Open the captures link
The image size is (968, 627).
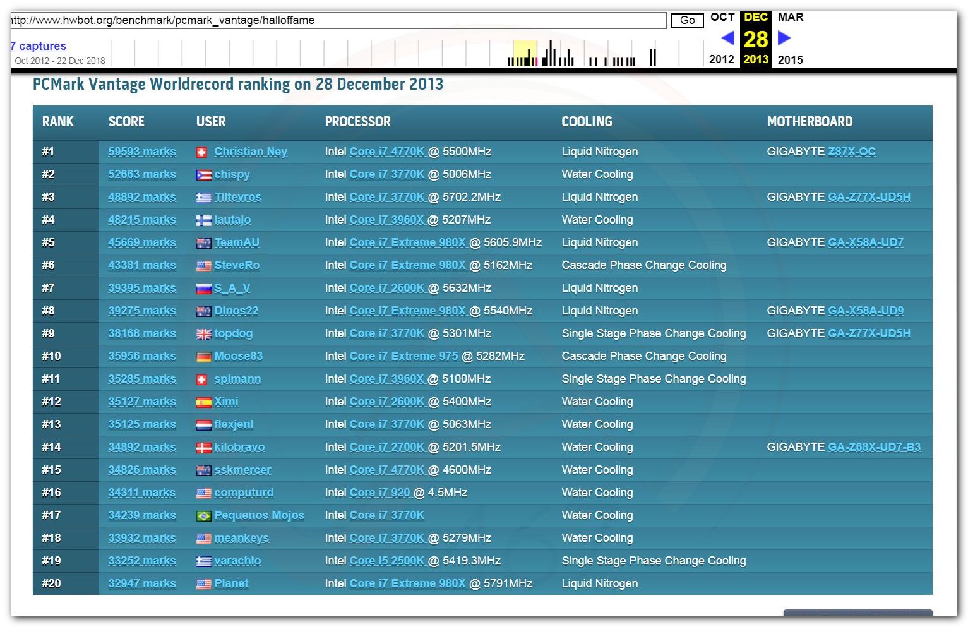39,46
